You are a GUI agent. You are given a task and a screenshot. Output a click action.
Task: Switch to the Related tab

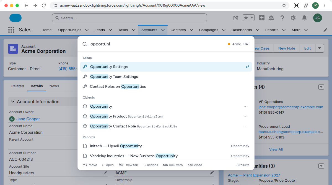click(18, 86)
